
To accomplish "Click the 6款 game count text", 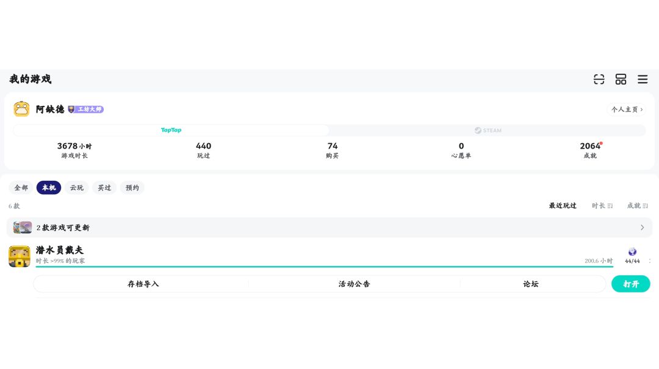I will [x=14, y=206].
